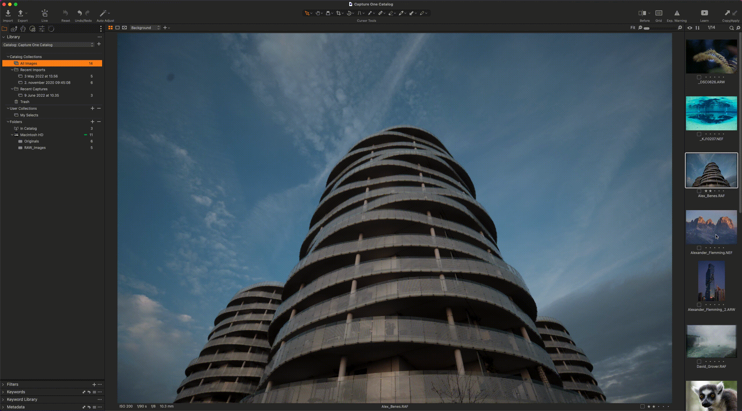The width and height of the screenshot is (742, 411).
Task: Expand the Keyword Library panel
Action: [3, 399]
